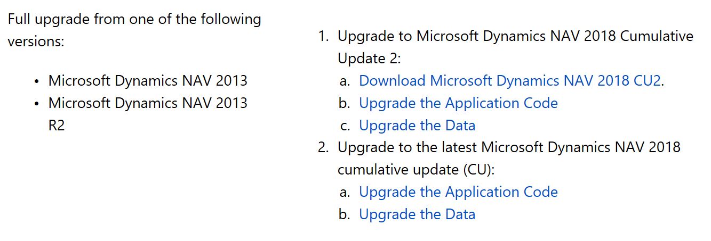Click the 'R2' text in the bullet list
This screenshot has width=711, height=241.
click(57, 126)
